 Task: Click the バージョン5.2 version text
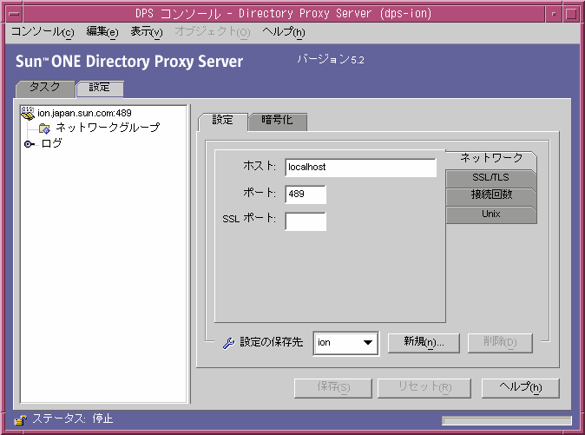point(331,59)
